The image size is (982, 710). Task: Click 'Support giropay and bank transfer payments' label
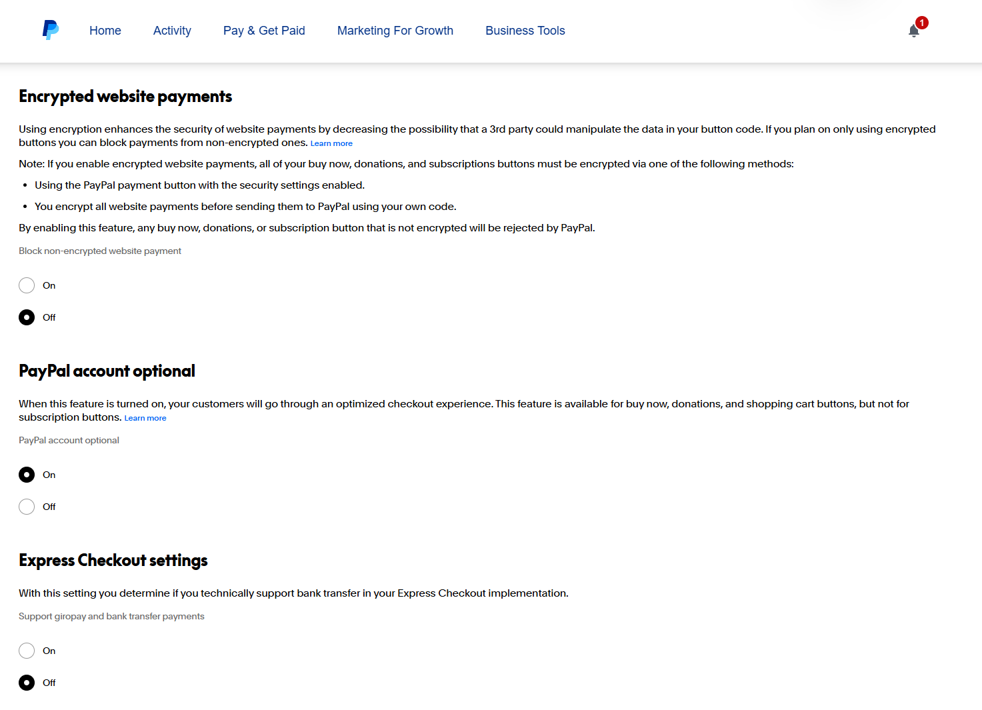(111, 617)
